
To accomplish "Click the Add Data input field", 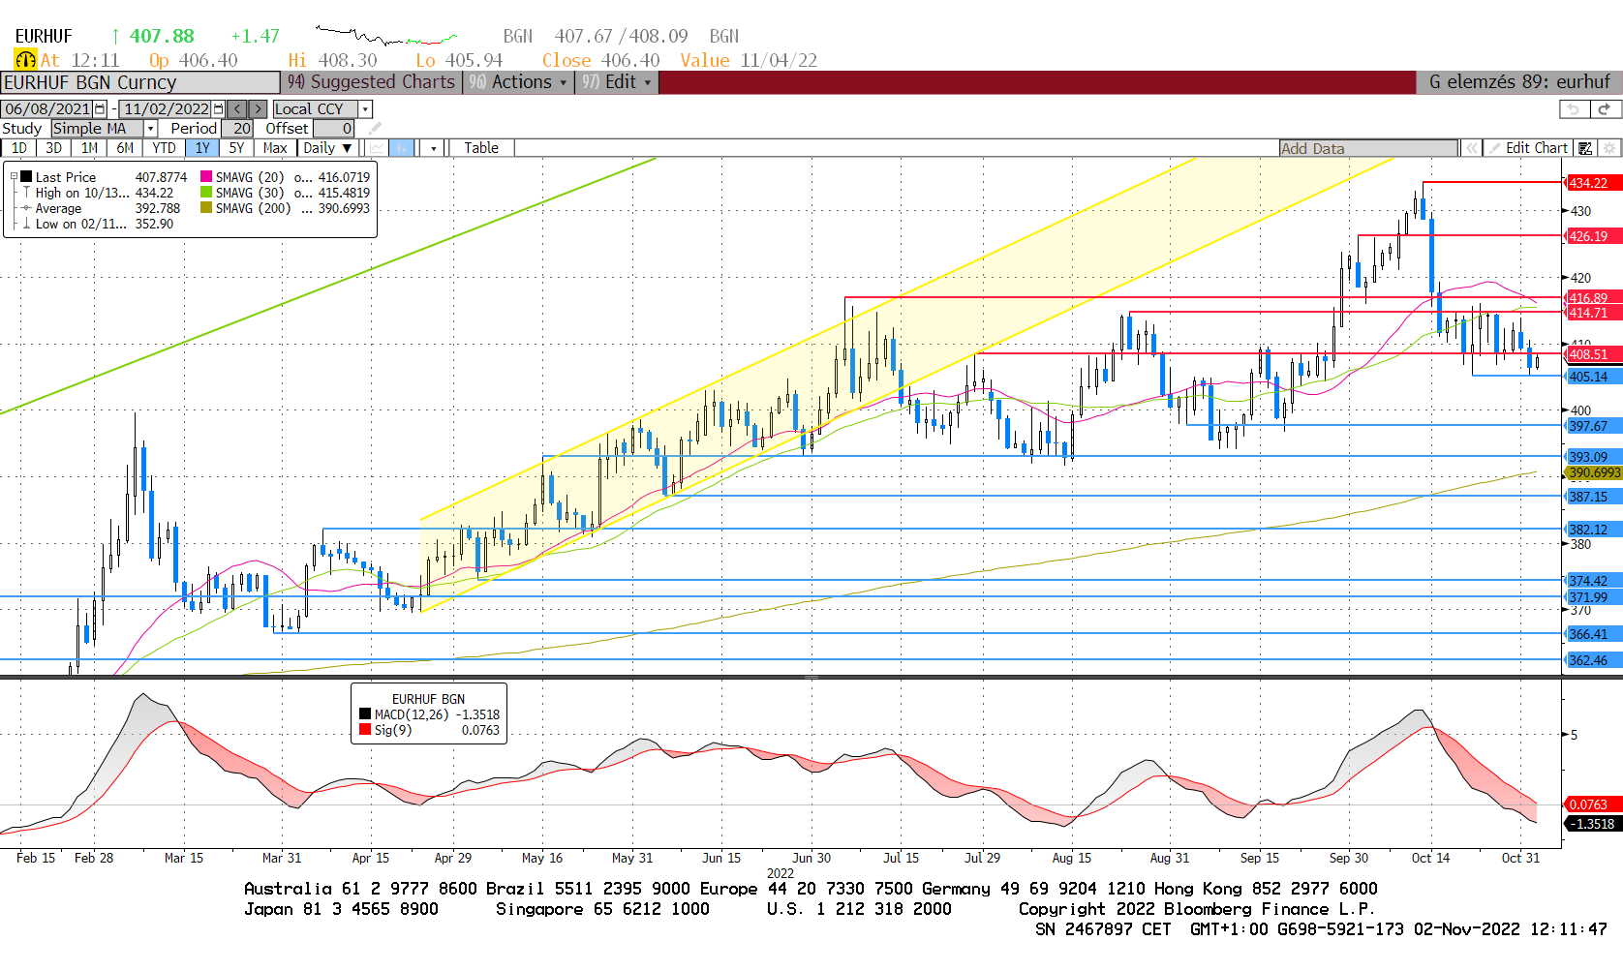I will tap(1368, 148).
